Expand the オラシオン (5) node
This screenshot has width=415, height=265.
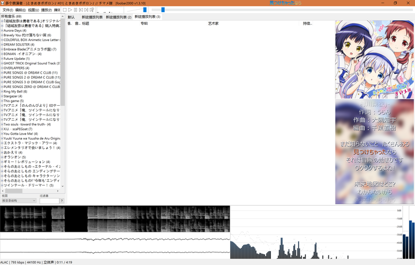[2, 158]
